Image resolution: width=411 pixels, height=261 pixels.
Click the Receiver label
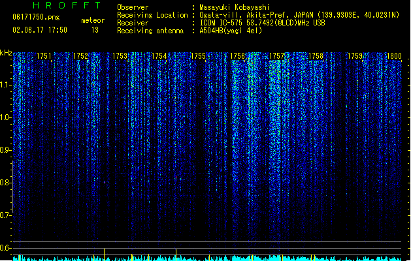[x=133, y=23]
